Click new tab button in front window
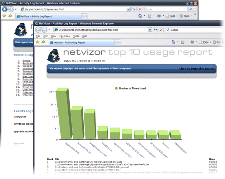This screenshot has width=225, height=179. coord(118,43)
